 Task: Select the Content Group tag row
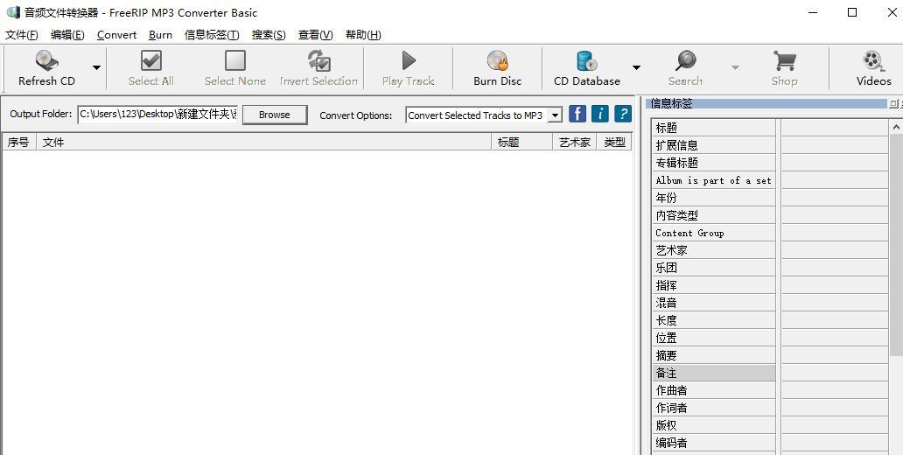pos(714,233)
